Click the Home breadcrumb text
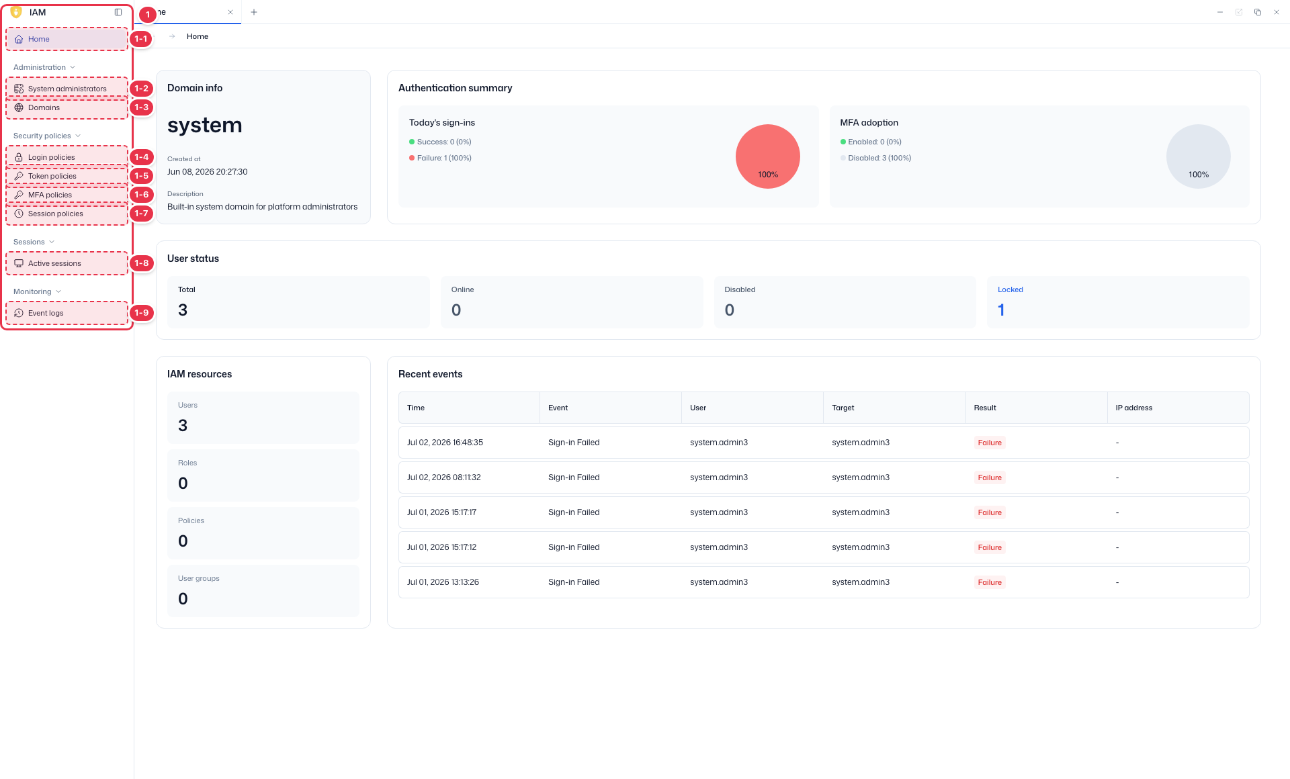 coord(198,36)
